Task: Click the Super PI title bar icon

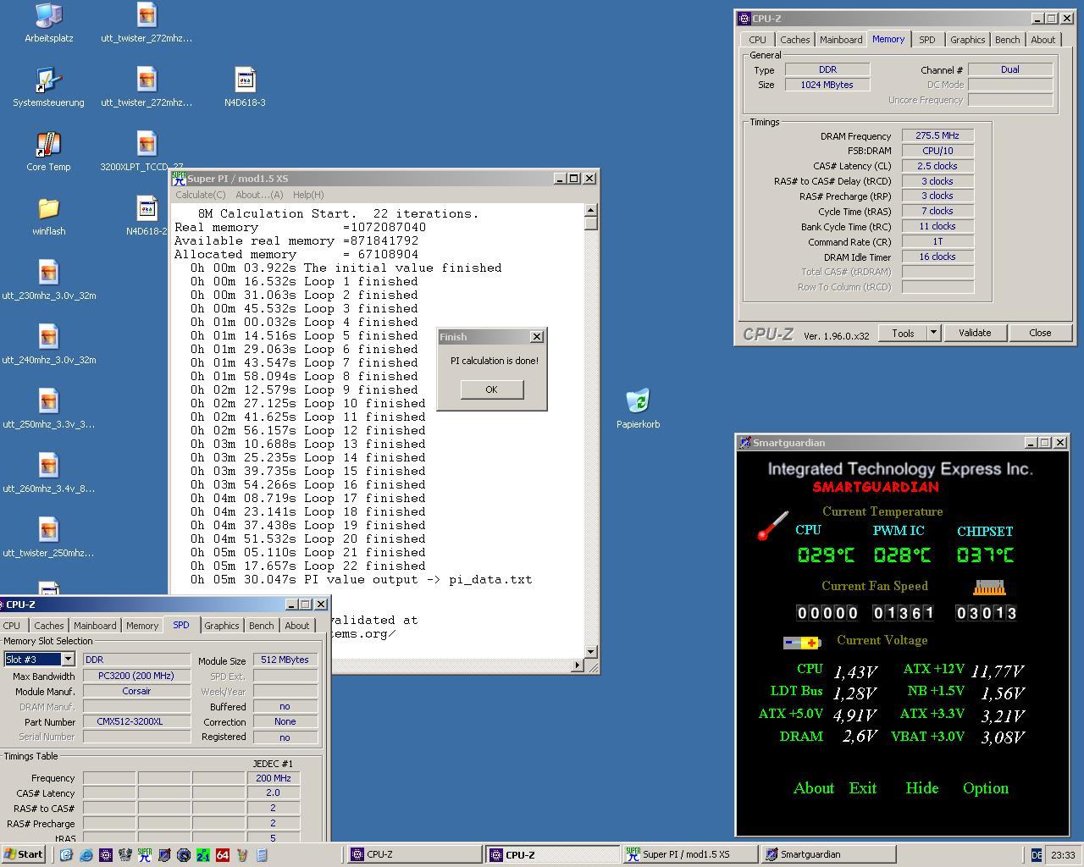Action: click(179, 179)
